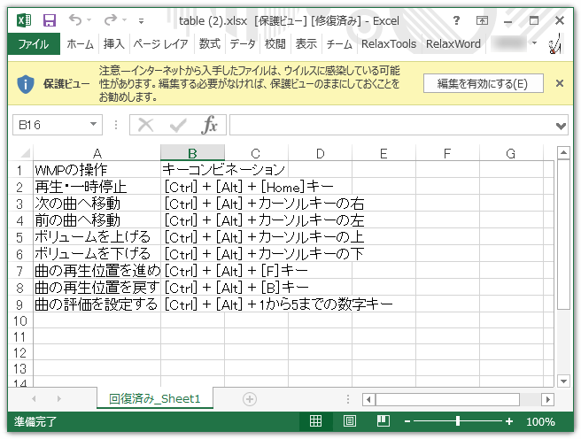Open the RelaxTools tab
The image size is (581, 439).
pos(389,44)
